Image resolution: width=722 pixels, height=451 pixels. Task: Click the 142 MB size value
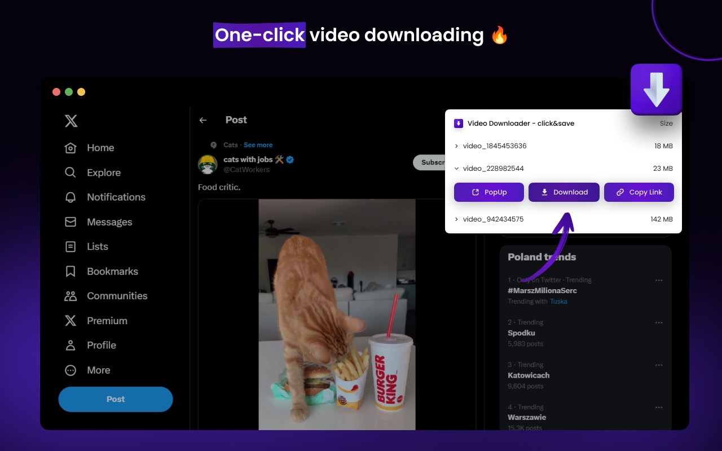pyautogui.click(x=662, y=219)
